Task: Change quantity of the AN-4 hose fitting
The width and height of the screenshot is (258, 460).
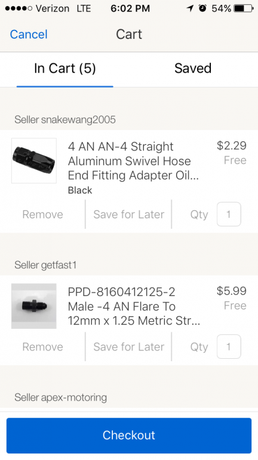Action: pyautogui.click(x=229, y=214)
